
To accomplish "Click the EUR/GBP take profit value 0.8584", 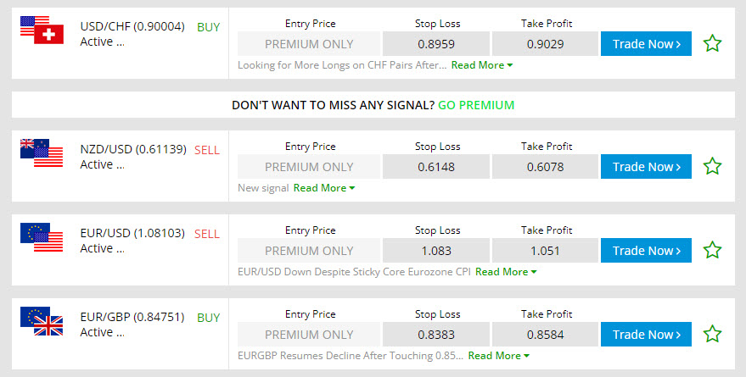I will click(x=545, y=335).
